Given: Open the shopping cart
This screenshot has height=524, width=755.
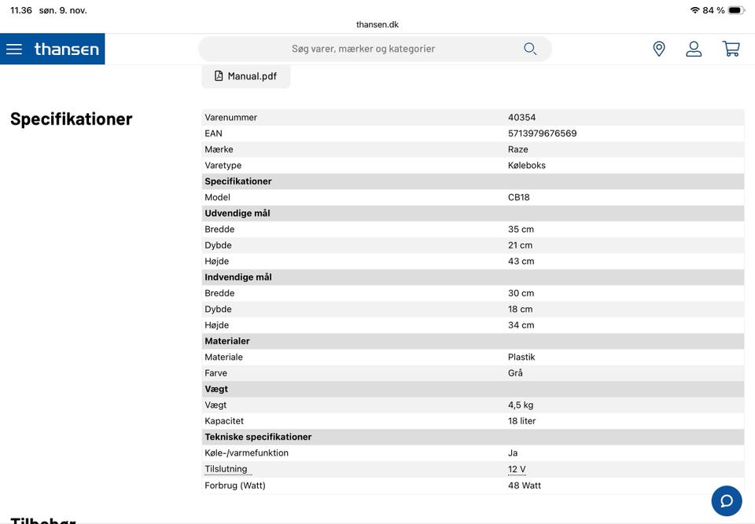Looking at the screenshot, I should tap(731, 49).
